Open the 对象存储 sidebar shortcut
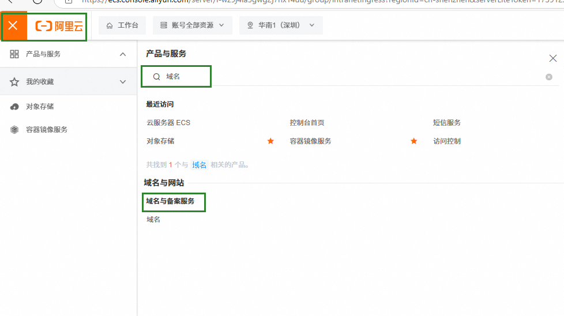 pyautogui.click(x=40, y=107)
